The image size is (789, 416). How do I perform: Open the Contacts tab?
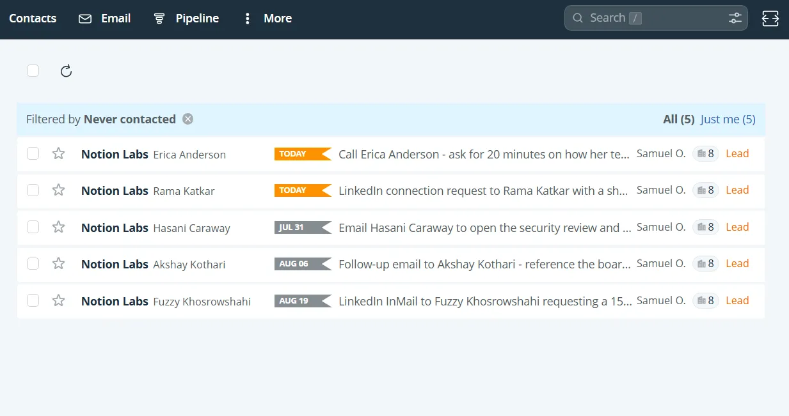coord(33,19)
